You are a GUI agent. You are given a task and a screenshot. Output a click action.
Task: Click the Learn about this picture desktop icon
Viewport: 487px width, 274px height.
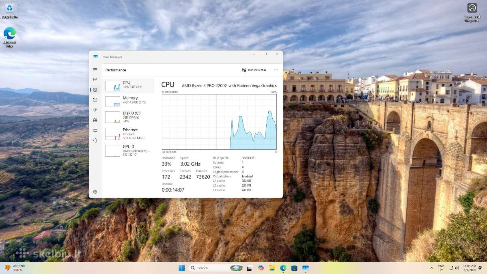click(x=472, y=13)
